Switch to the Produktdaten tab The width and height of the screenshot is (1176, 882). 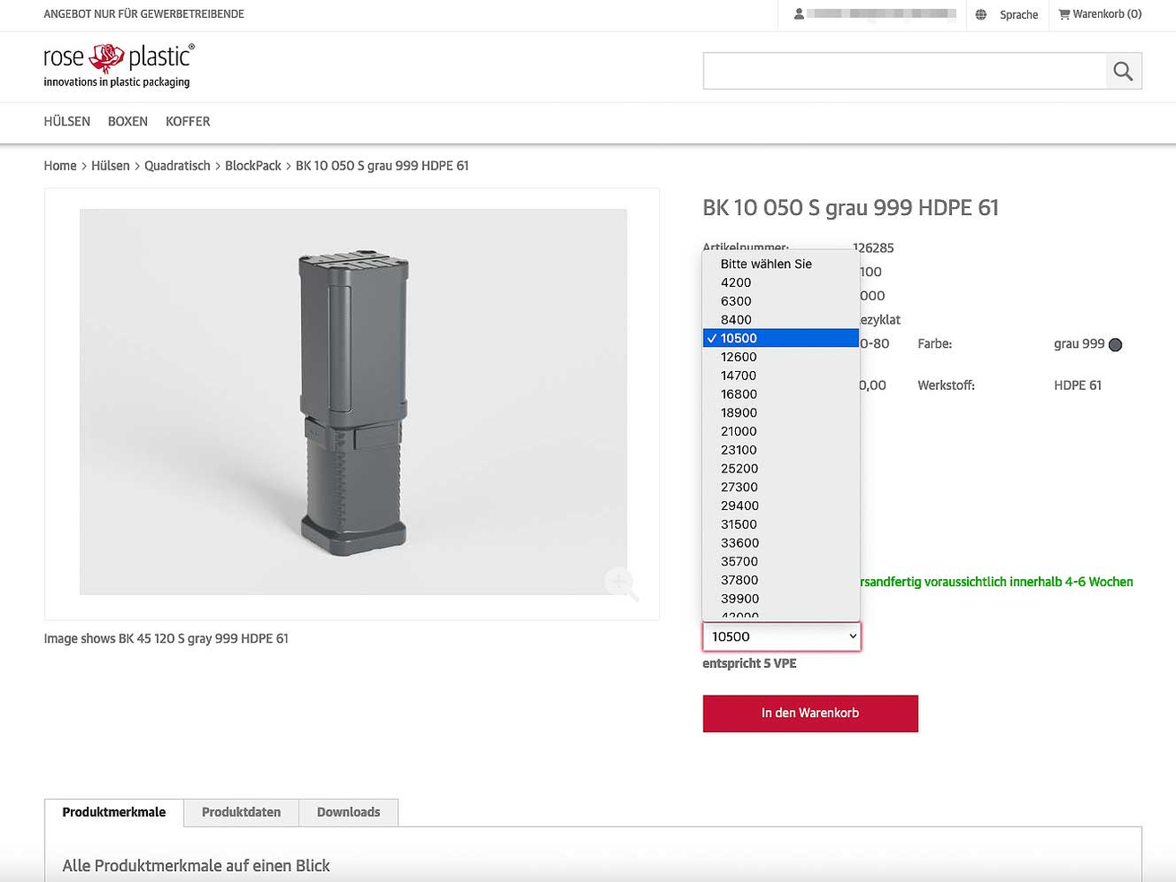pyautogui.click(x=241, y=812)
